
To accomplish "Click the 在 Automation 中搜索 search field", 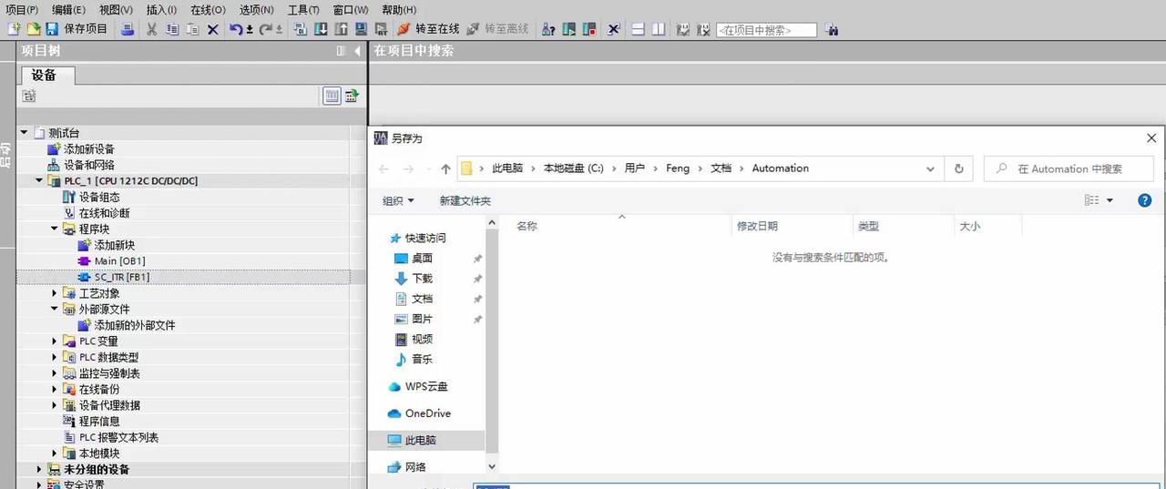I will 1069,168.
